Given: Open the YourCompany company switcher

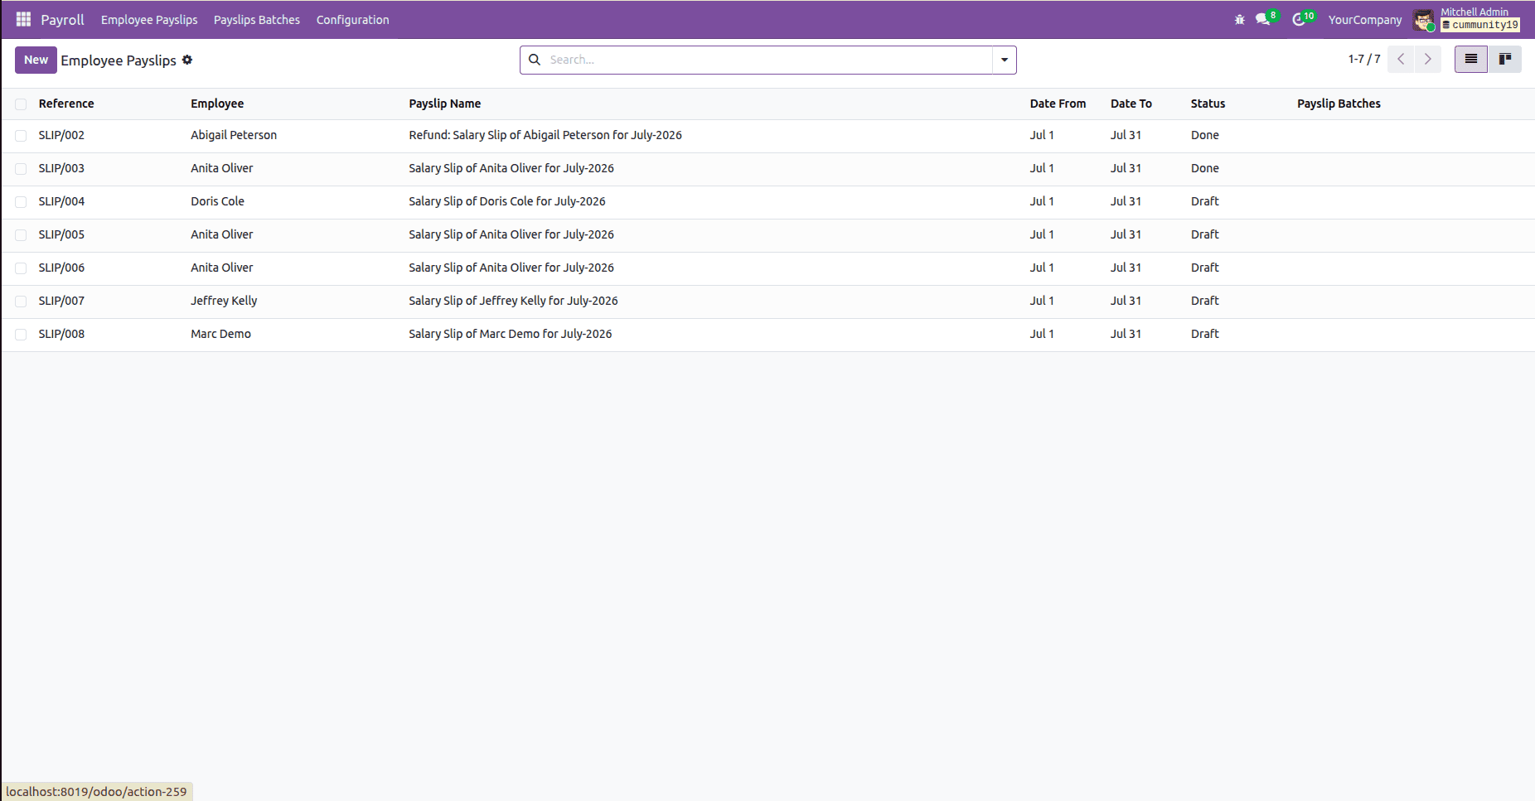Looking at the screenshot, I should (x=1365, y=20).
